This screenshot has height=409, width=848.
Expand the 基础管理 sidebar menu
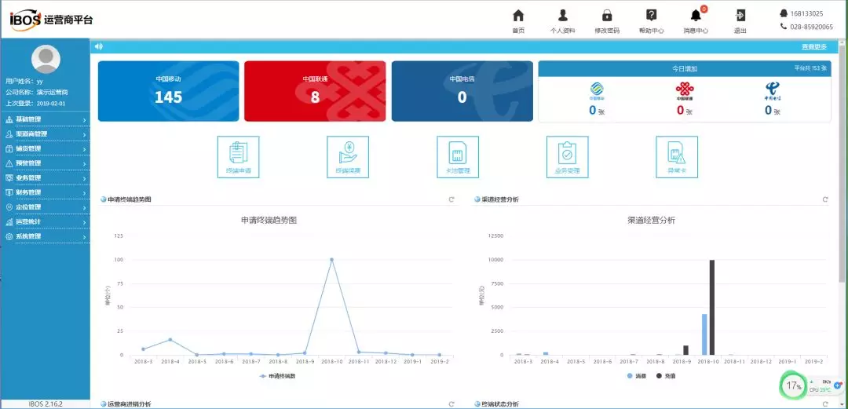tap(46, 119)
